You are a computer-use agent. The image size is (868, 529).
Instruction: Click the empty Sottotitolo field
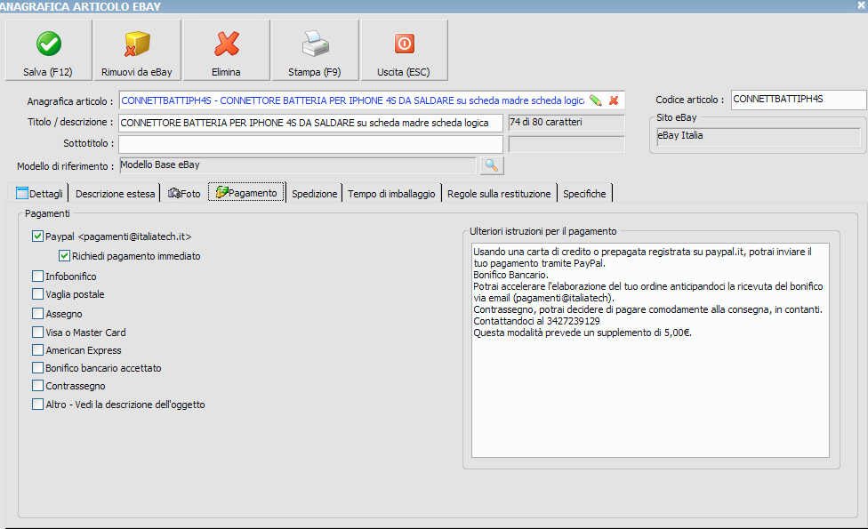(310, 144)
